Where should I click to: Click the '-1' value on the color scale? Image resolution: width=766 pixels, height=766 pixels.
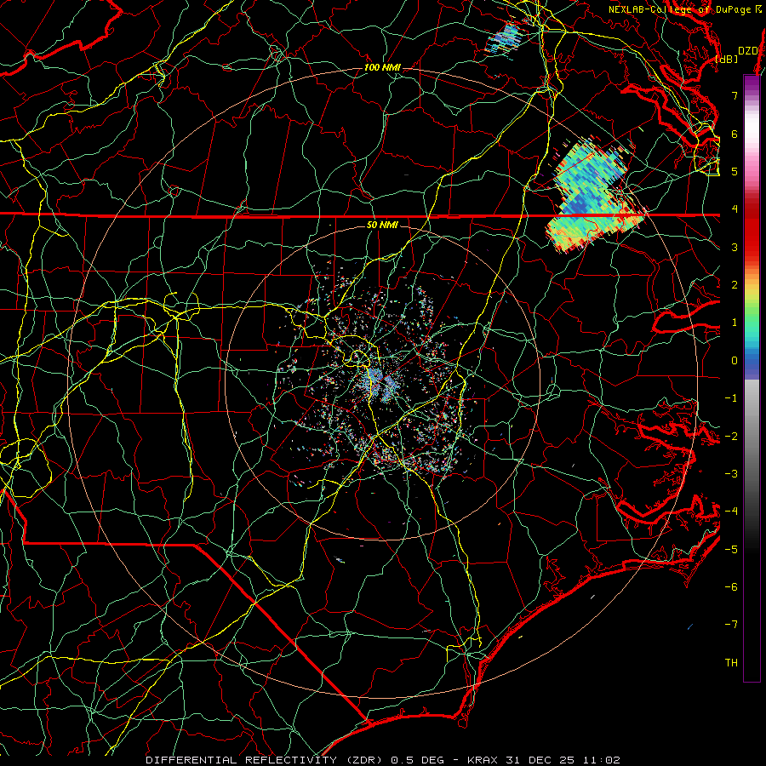(x=731, y=398)
